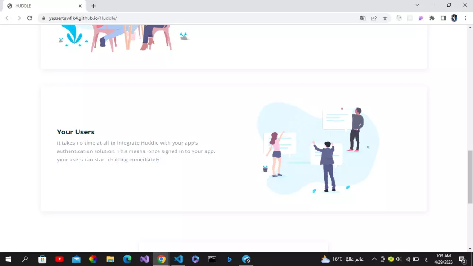Open the Google Translate page icon

pyautogui.click(x=363, y=18)
